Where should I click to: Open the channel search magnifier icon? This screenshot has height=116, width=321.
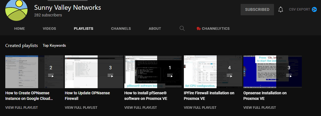point(182,28)
